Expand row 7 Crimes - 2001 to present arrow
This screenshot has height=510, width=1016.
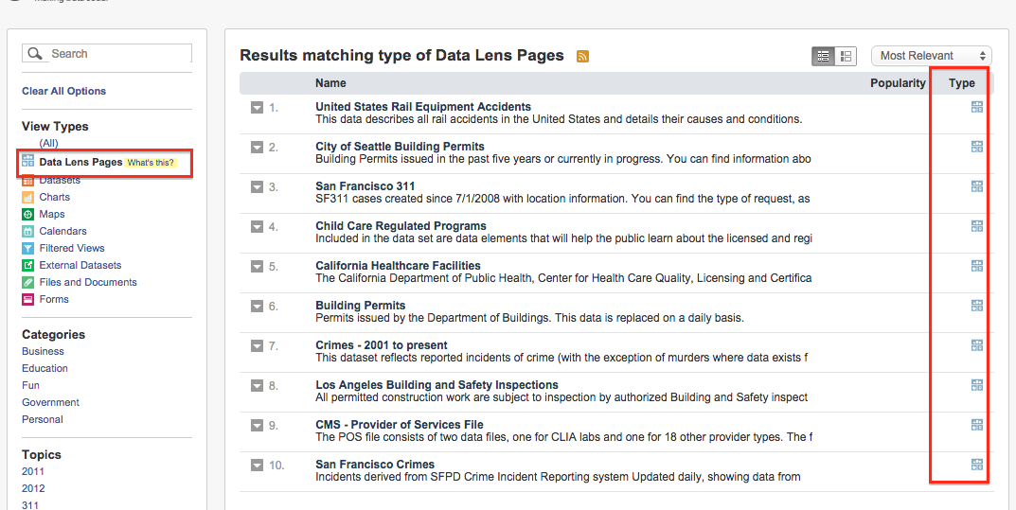258,345
